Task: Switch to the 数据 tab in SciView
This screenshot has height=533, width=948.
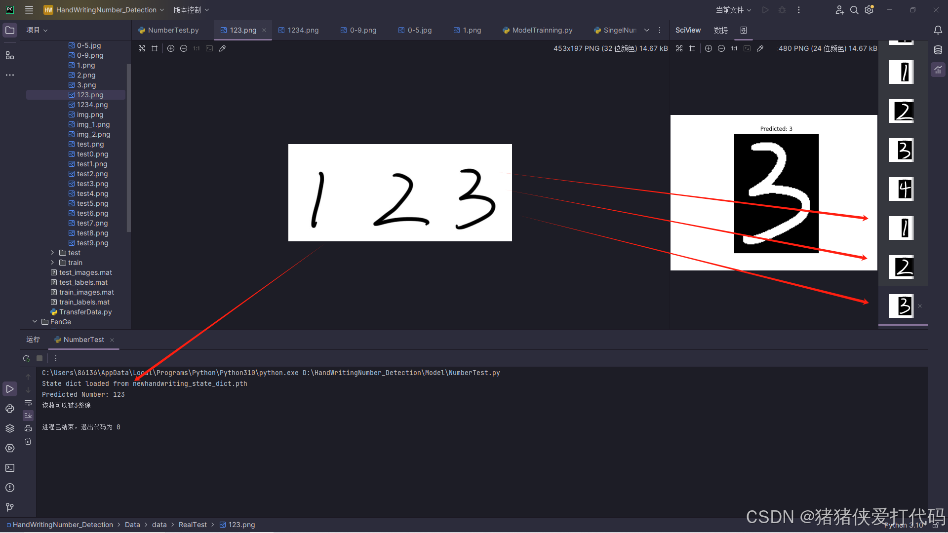Action: coord(720,30)
